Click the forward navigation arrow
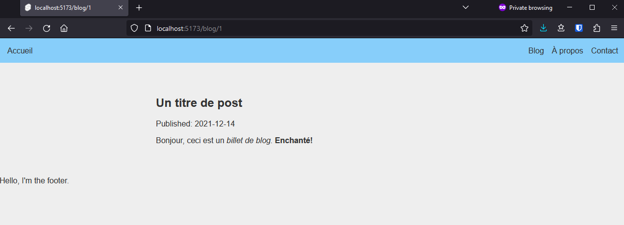Viewport: 624px width, 225px height. pyautogui.click(x=29, y=28)
